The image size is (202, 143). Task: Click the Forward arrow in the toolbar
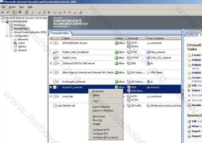8,12
